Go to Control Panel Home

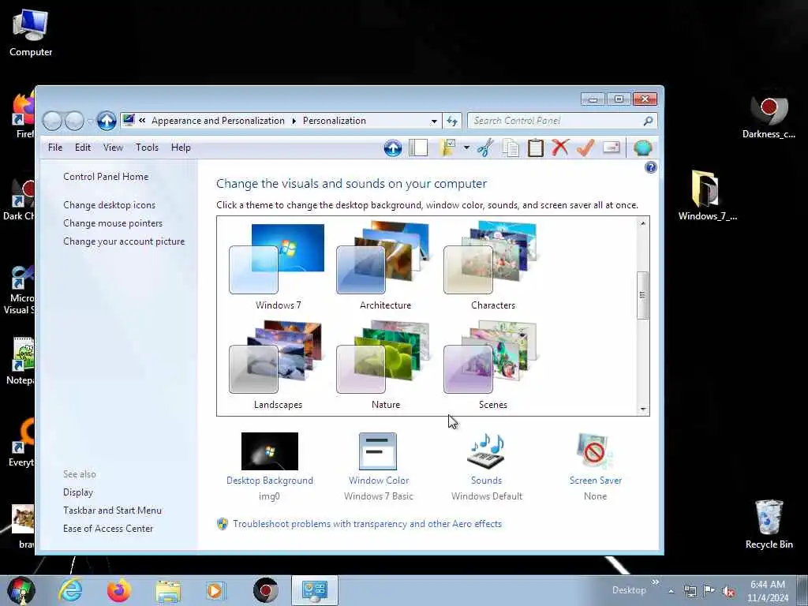pos(106,177)
